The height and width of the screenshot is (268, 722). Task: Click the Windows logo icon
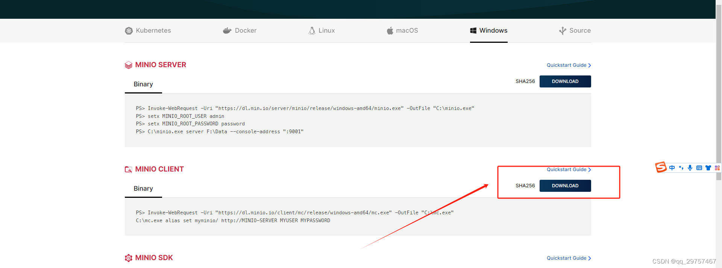[x=473, y=30]
